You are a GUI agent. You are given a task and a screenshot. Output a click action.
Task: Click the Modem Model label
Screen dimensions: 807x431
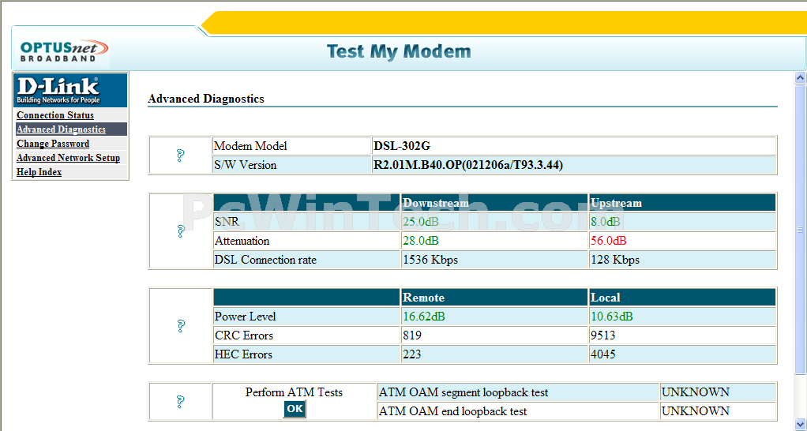point(250,146)
